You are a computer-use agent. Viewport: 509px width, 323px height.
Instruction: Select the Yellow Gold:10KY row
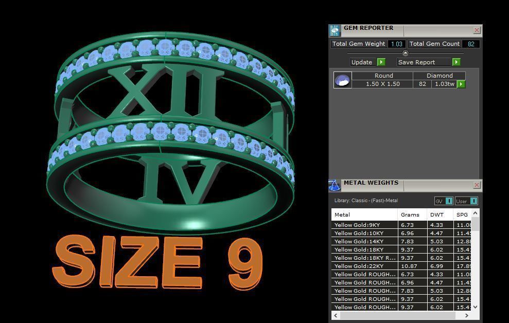click(x=401, y=233)
